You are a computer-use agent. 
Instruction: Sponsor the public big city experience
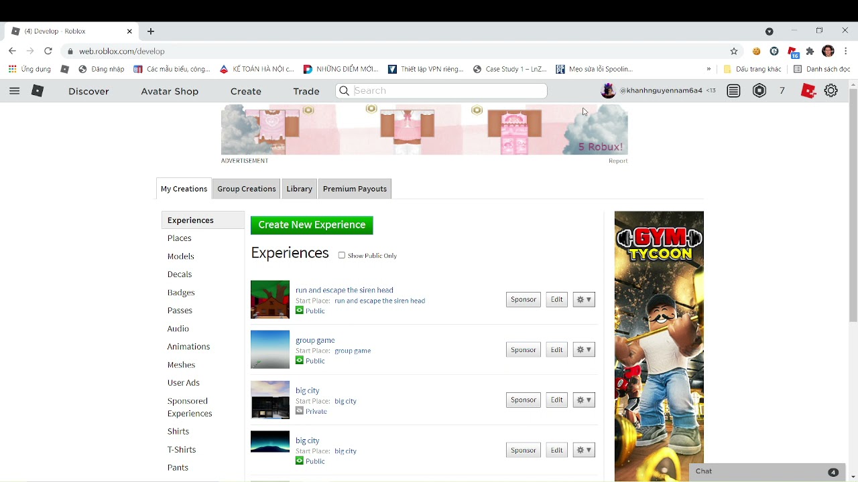[524, 450]
